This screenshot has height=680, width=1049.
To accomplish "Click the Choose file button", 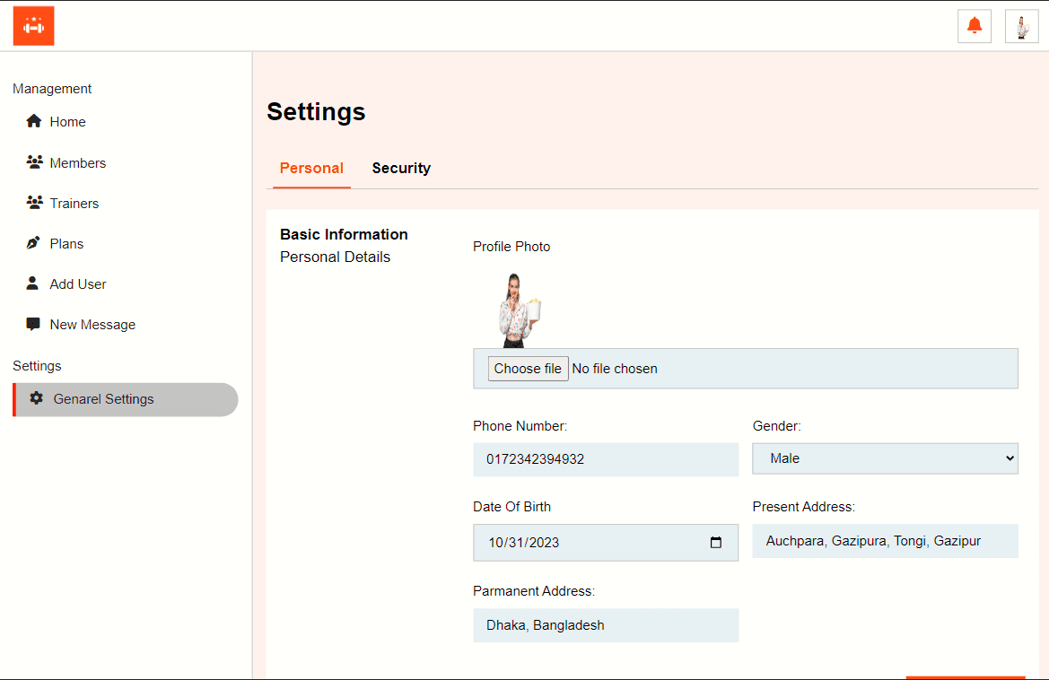I will [528, 369].
